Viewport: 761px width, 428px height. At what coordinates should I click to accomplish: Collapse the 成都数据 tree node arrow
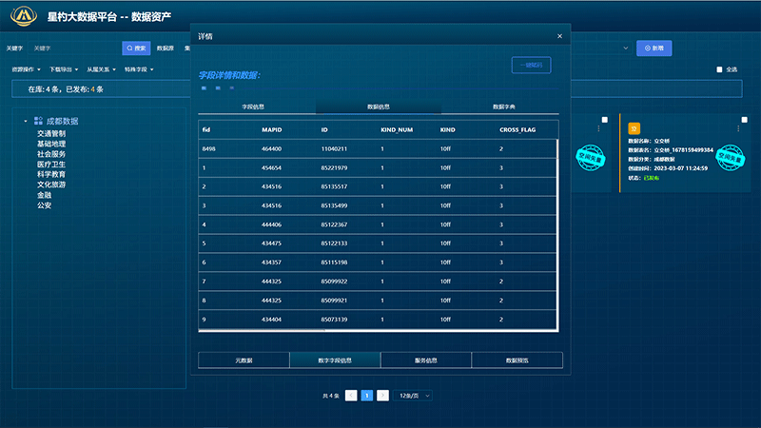[26, 121]
